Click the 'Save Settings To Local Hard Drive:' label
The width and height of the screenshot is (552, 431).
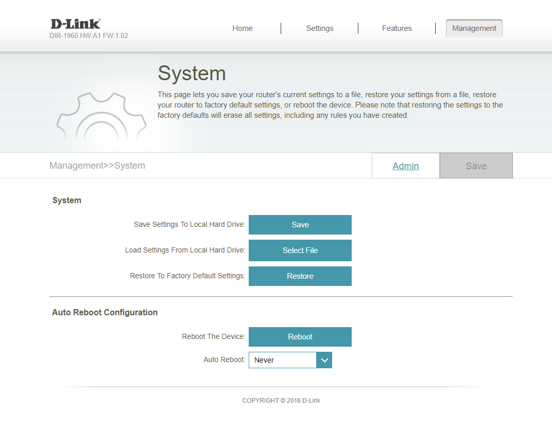[x=189, y=224]
